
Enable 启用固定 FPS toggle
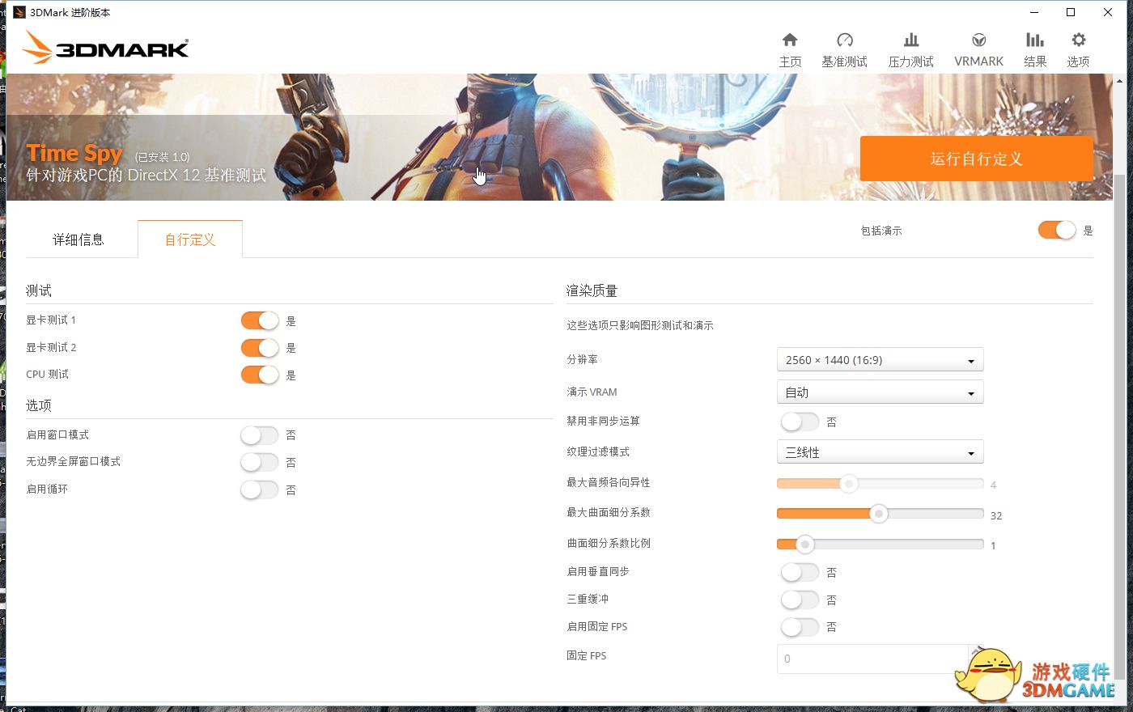(x=800, y=627)
